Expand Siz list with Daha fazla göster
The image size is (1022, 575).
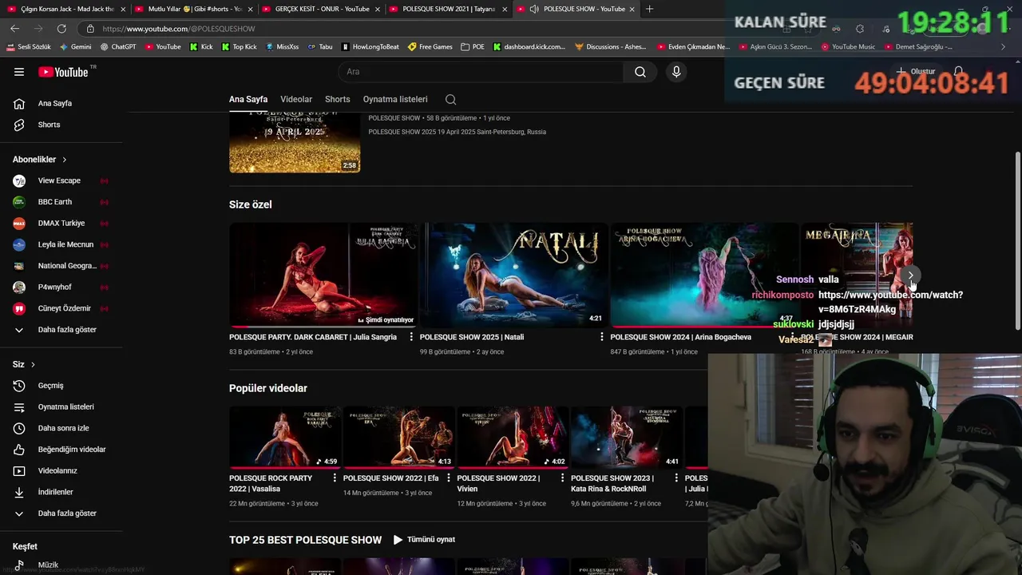tap(61, 514)
